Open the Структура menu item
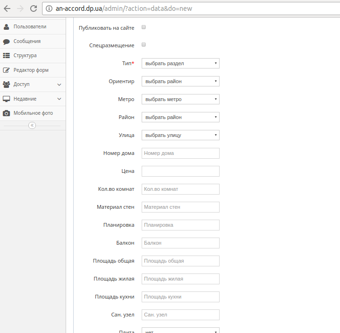The width and height of the screenshot is (340, 333). click(x=25, y=56)
